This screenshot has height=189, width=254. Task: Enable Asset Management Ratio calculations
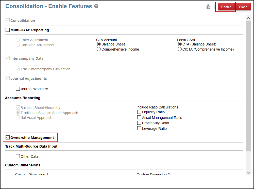[x=139, y=117]
